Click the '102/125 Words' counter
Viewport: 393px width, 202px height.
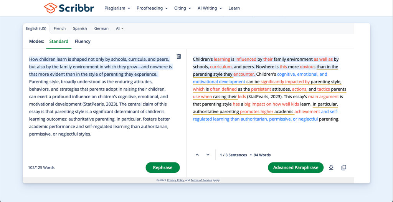pos(41,167)
